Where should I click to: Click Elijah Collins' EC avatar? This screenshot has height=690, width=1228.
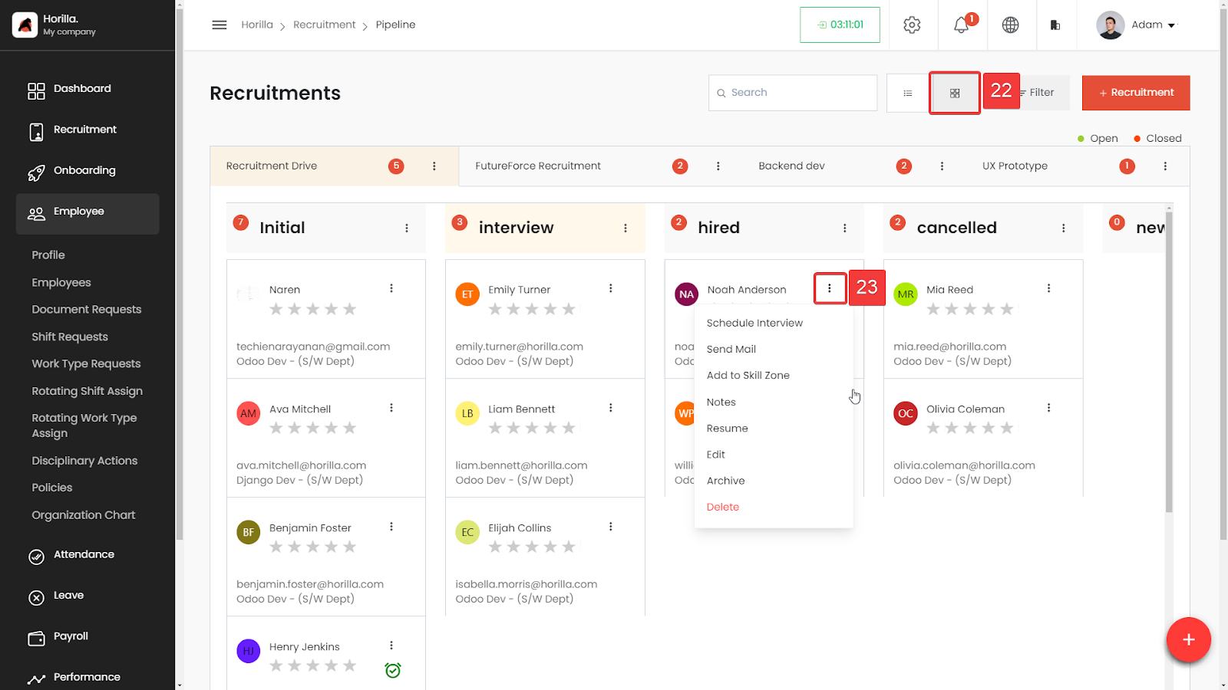click(467, 533)
